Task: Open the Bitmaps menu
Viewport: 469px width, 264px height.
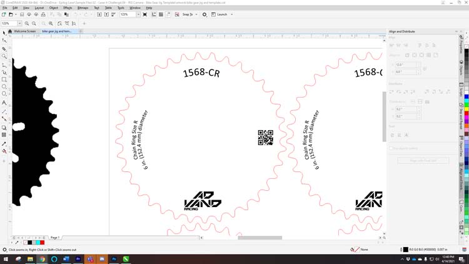Action: pyautogui.click(x=83, y=8)
